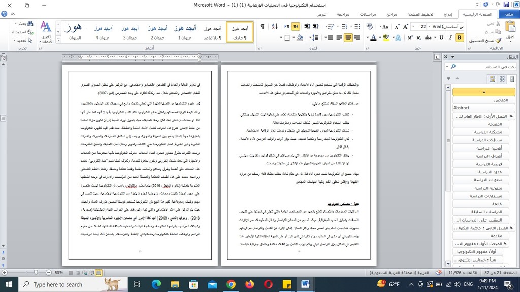
Task: Click the Save icon in quick access toolbar
Action: 506,4
